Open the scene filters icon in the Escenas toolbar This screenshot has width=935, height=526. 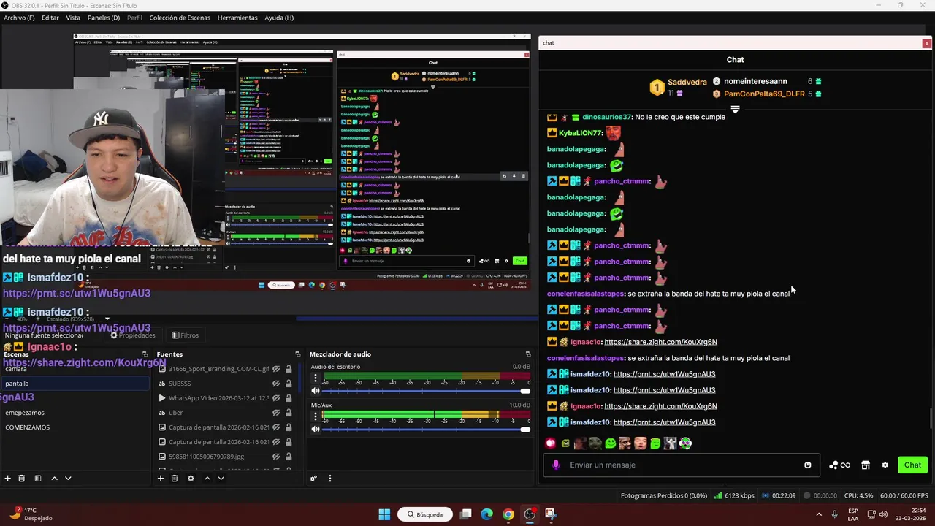click(38, 478)
